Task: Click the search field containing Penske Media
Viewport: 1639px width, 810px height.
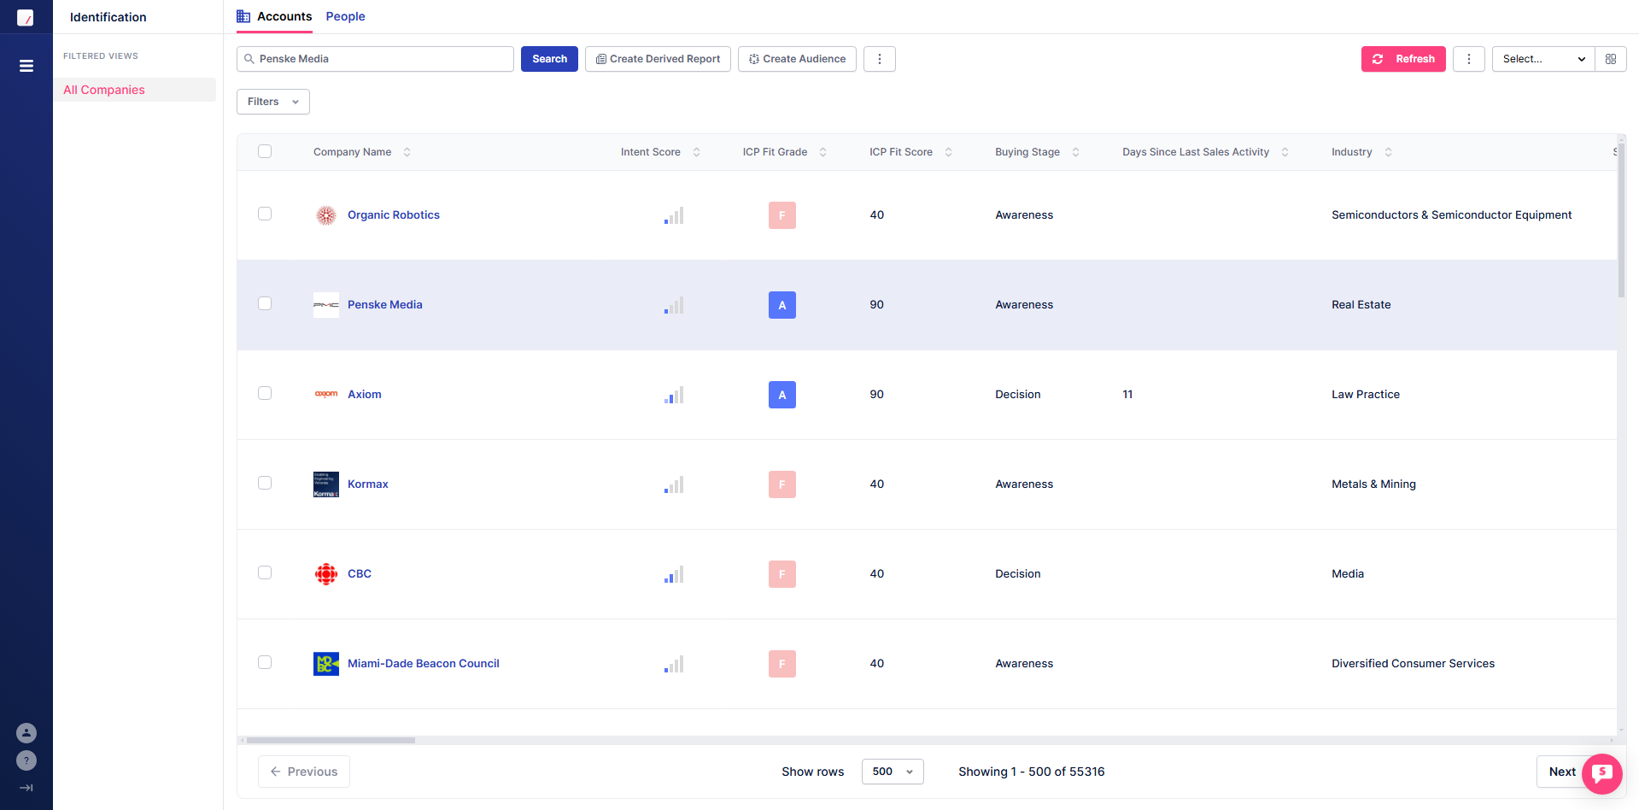Action: coord(375,59)
